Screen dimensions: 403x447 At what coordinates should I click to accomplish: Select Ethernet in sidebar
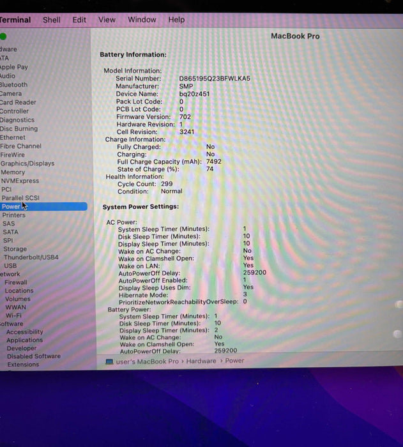click(13, 137)
